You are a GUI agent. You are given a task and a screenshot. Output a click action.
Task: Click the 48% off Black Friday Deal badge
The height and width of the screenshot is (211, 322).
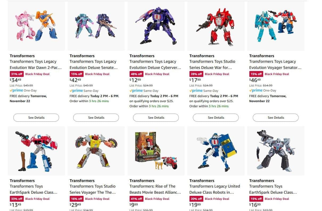click(150, 74)
